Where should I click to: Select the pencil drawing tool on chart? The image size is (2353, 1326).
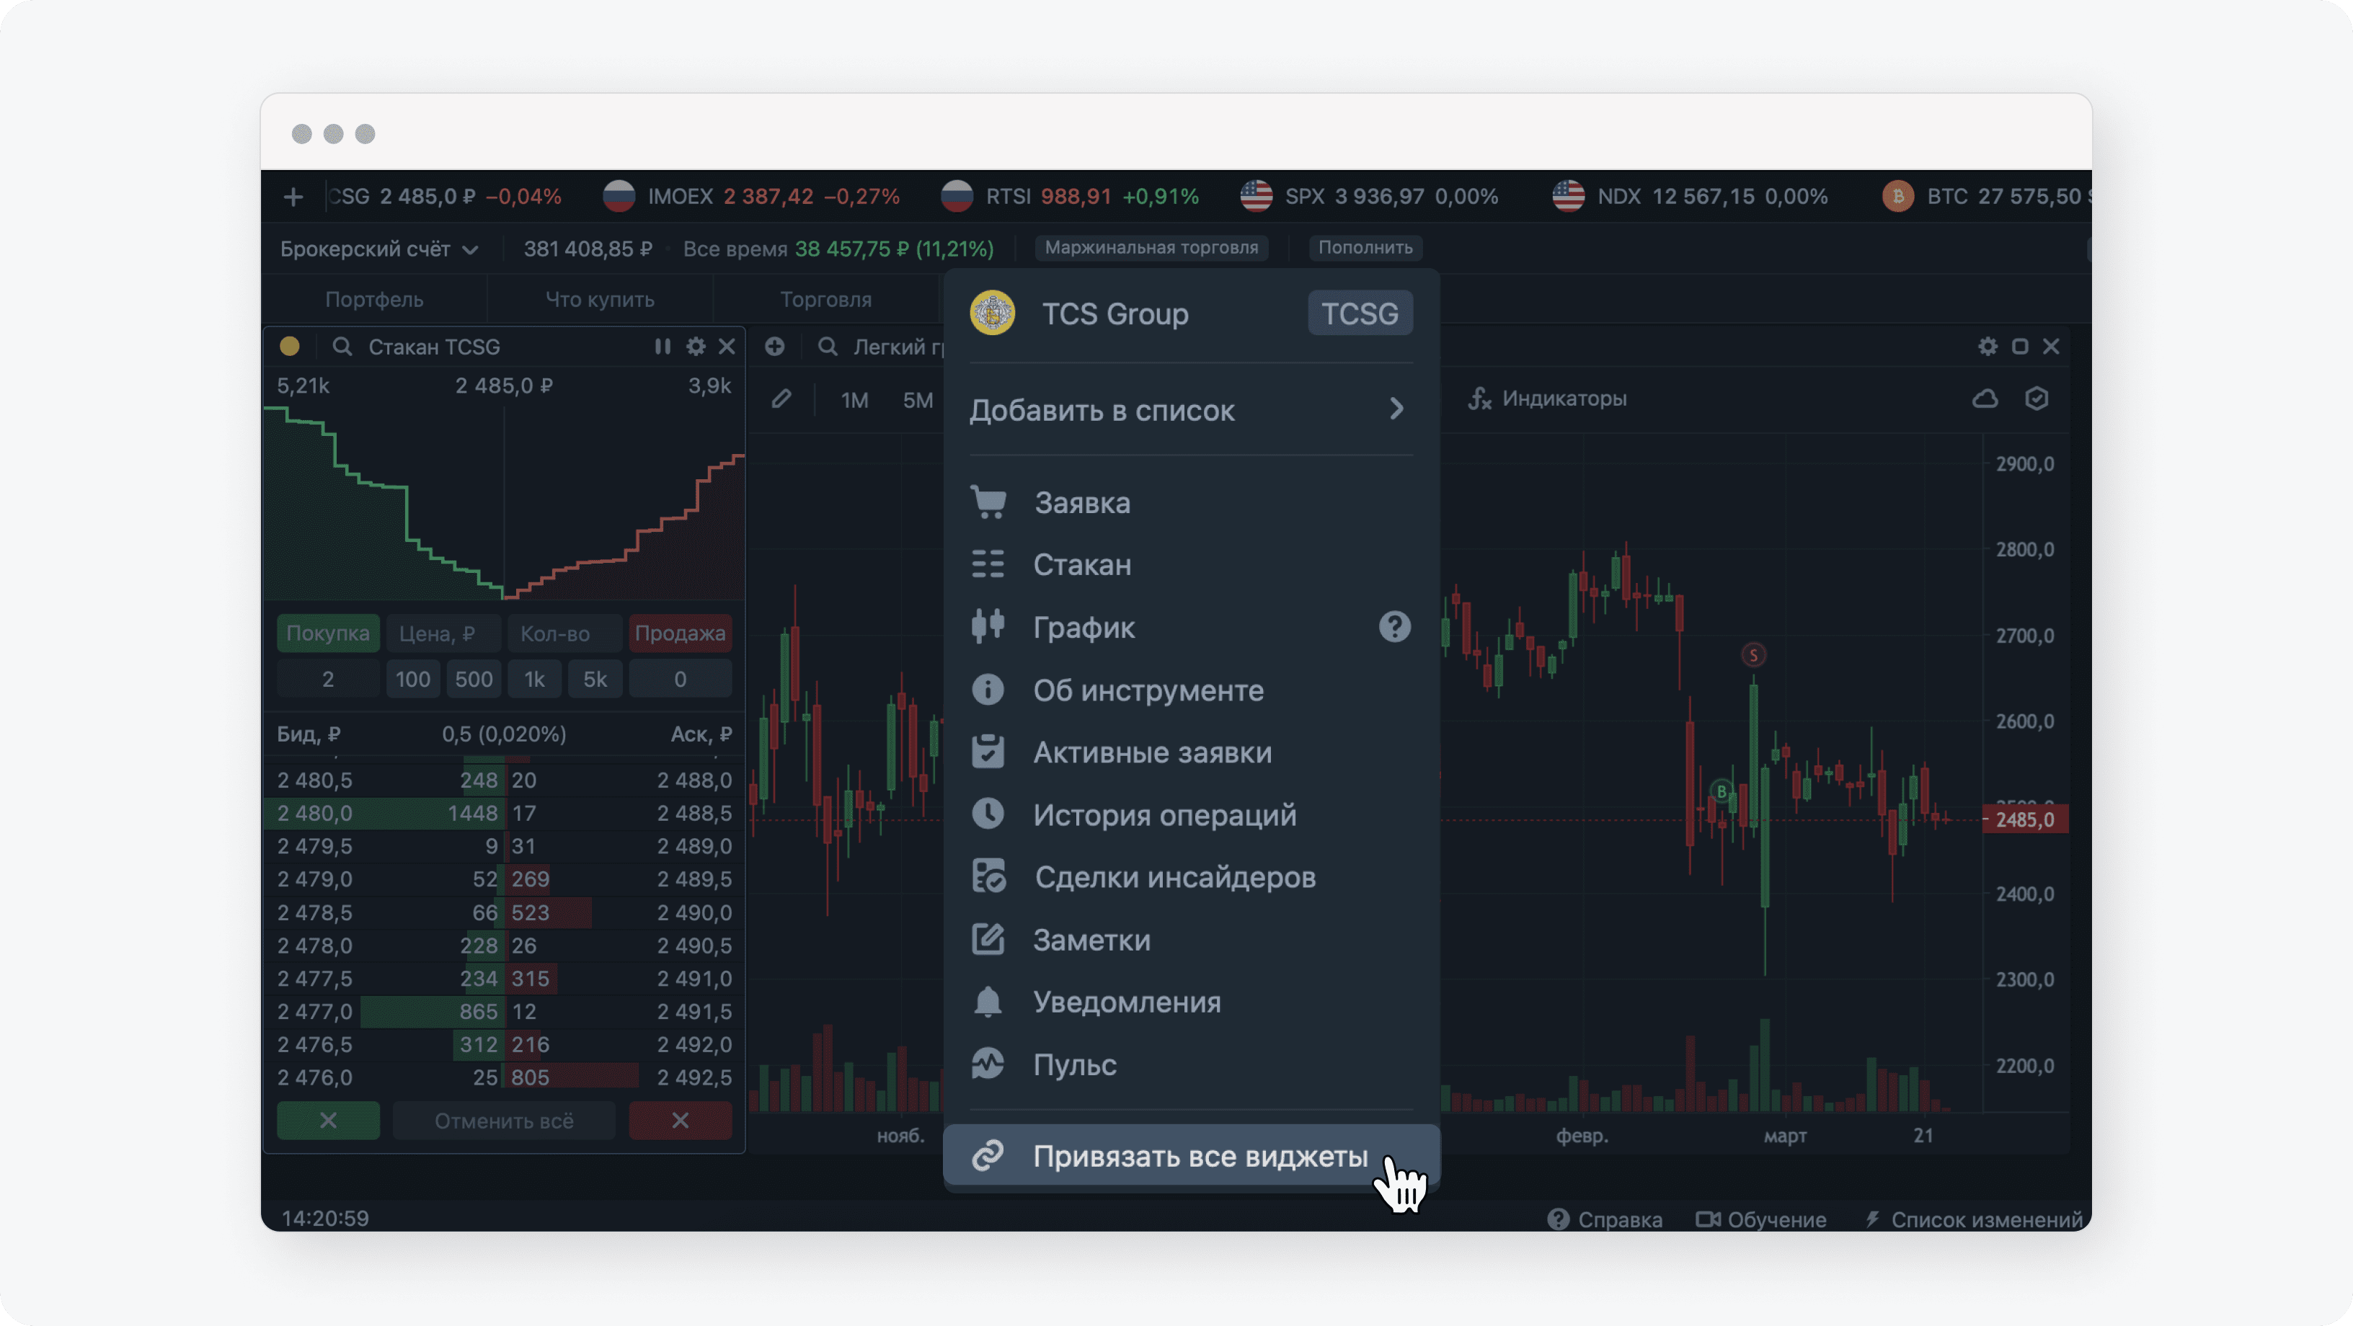[781, 399]
